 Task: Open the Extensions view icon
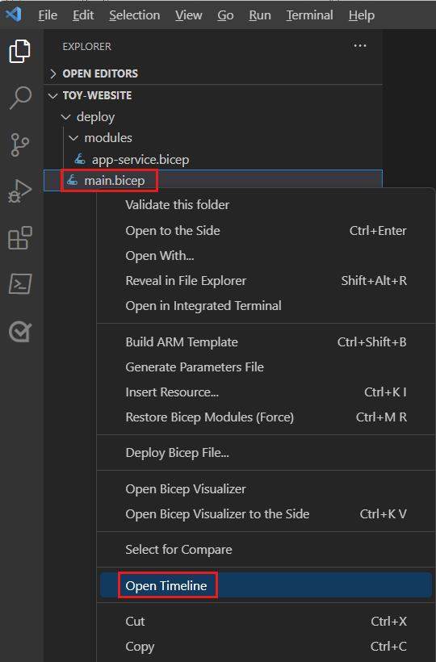[20, 237]
